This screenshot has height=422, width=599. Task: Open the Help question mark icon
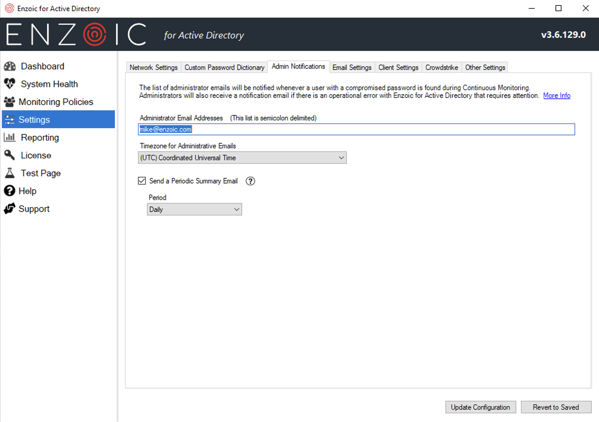click(10, 191)
